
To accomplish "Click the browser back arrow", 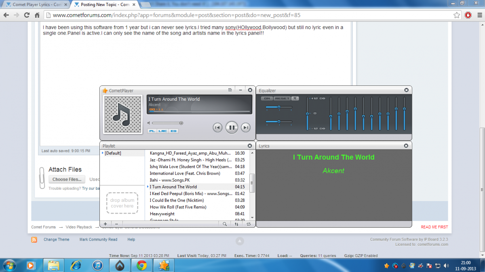I will 6,15.
